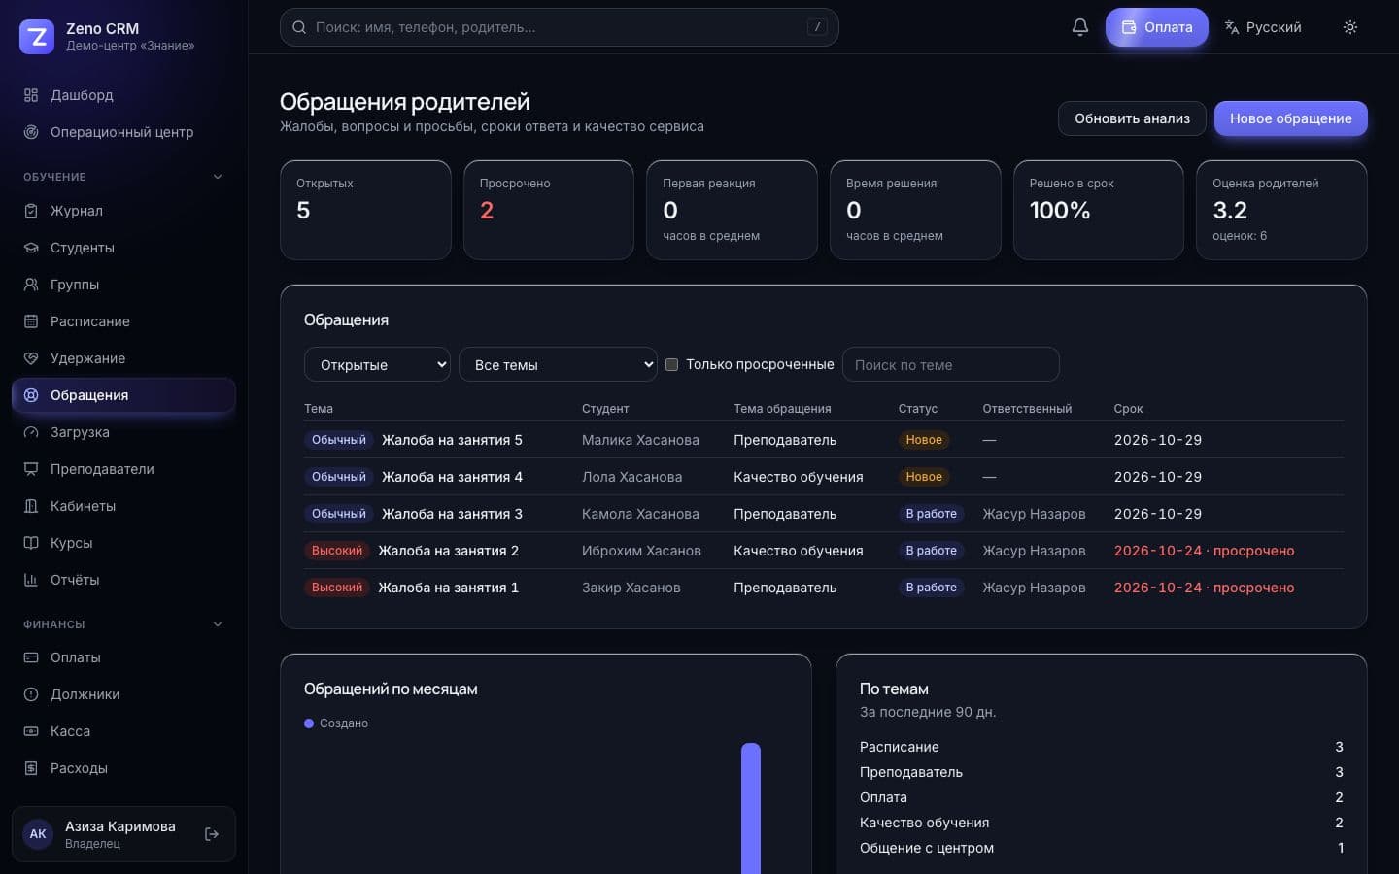Click the Кабинеты building icon
Viewport: 1399px width, 874px height.
[31, 506]
